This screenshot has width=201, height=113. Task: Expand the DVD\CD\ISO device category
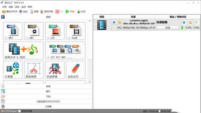pos(46,101)
